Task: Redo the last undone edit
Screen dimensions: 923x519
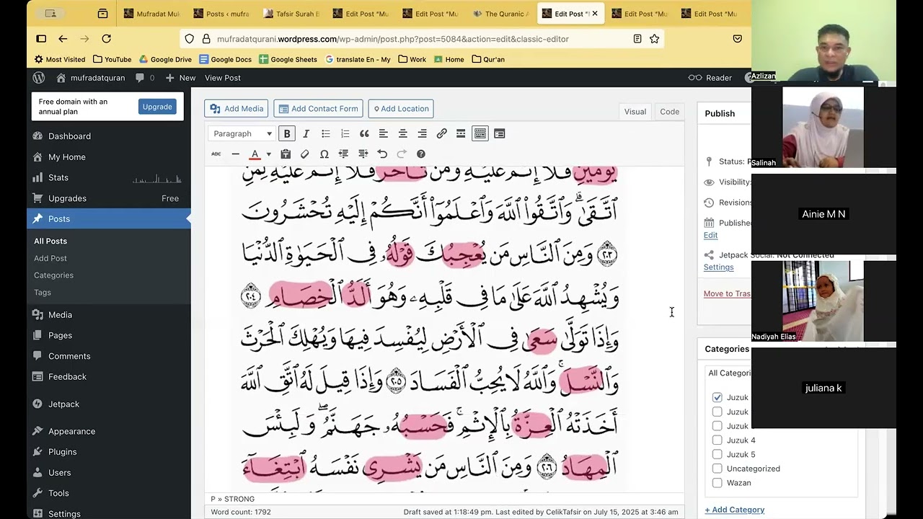Action: click(402, 154)
